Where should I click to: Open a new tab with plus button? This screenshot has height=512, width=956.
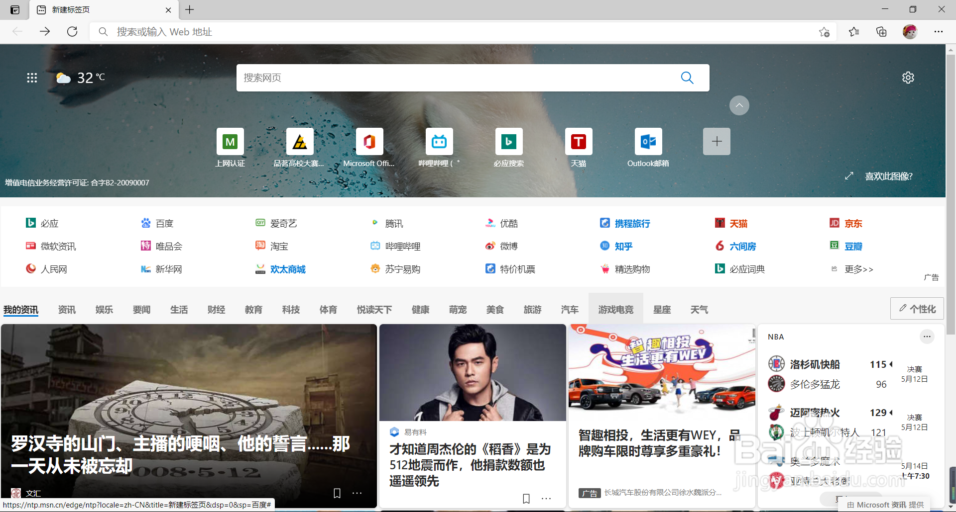coord(190,10)
